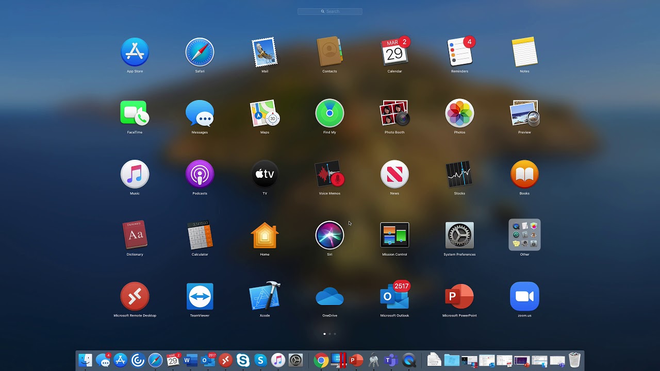Go to the second Launchpad page dot
660x371 pixels.
coord(329,334)
